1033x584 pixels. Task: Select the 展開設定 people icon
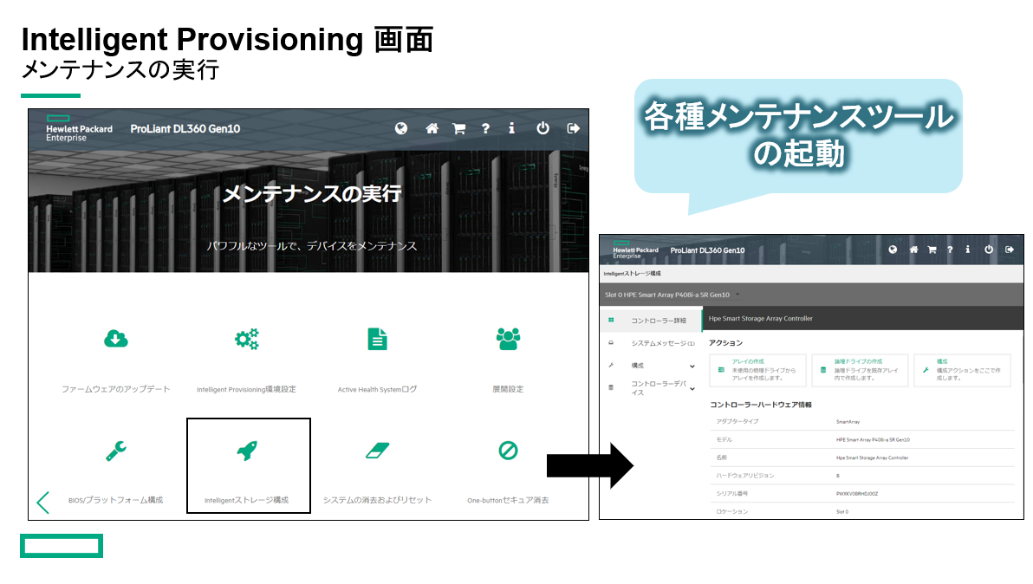508,341
